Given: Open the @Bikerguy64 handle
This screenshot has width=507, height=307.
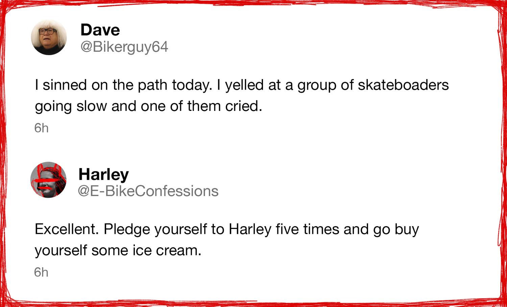Looking at the screenshot, I should [124, 47].
